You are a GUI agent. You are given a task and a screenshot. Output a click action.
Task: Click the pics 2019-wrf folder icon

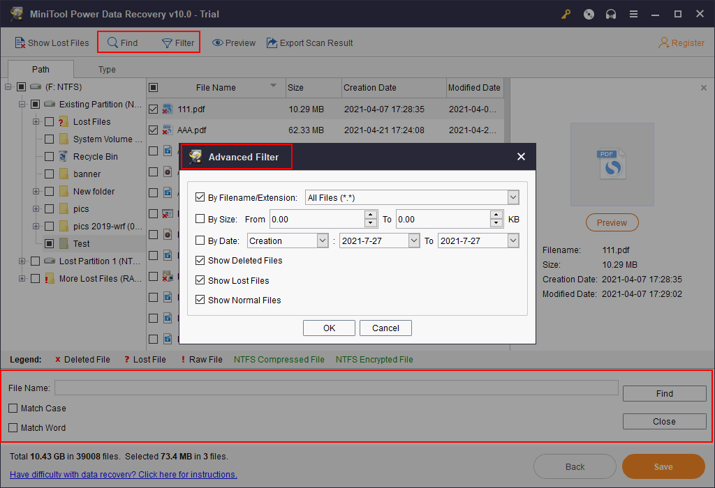point(64,226)
